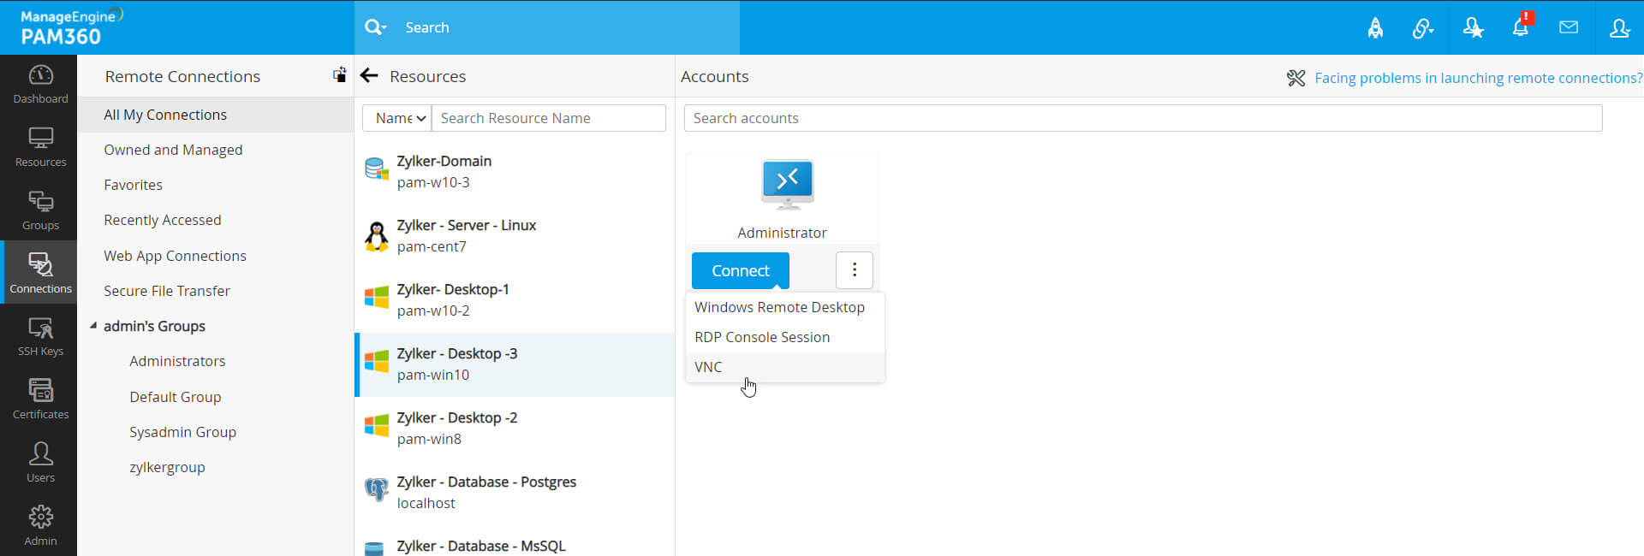Open Admin settings gear
The width and height of the screenshot is (1644, 556).
tap(40, 525)
